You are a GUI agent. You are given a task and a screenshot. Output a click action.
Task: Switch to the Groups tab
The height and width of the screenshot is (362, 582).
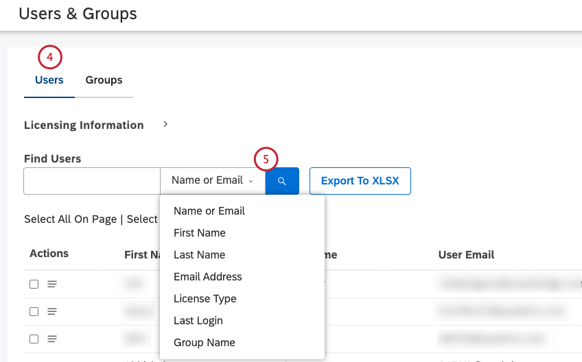tap(104, 80)
